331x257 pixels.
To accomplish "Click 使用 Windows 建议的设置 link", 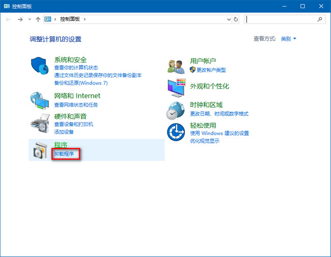I will (219, 134).
